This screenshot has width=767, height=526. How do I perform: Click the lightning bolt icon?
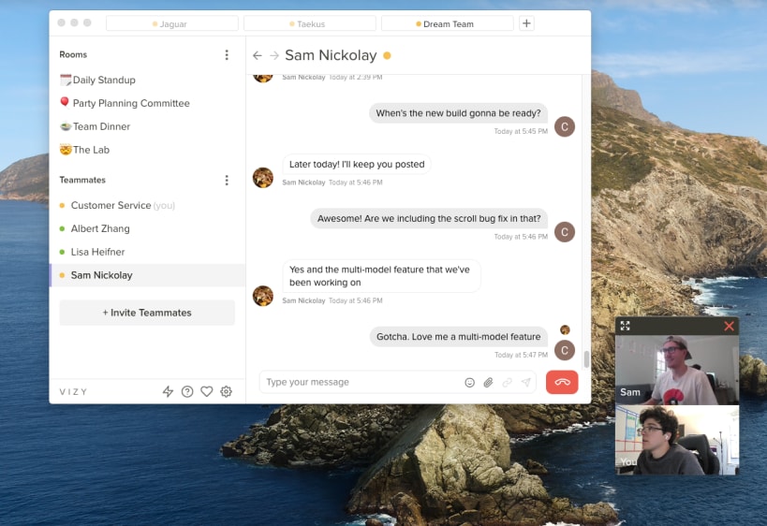point(168,391)
